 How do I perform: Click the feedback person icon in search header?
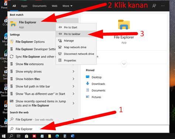point(154,6)
